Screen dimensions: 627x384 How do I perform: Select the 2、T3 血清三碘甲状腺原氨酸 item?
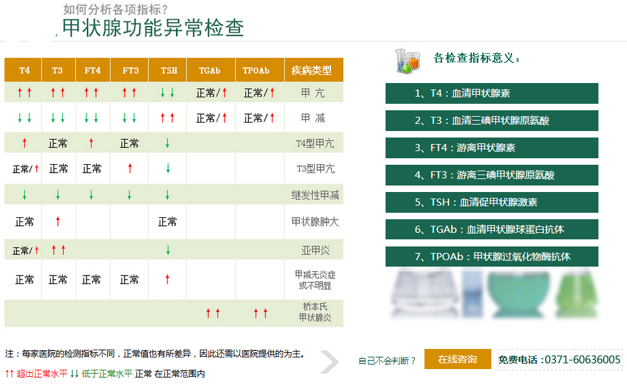point(491,121)
